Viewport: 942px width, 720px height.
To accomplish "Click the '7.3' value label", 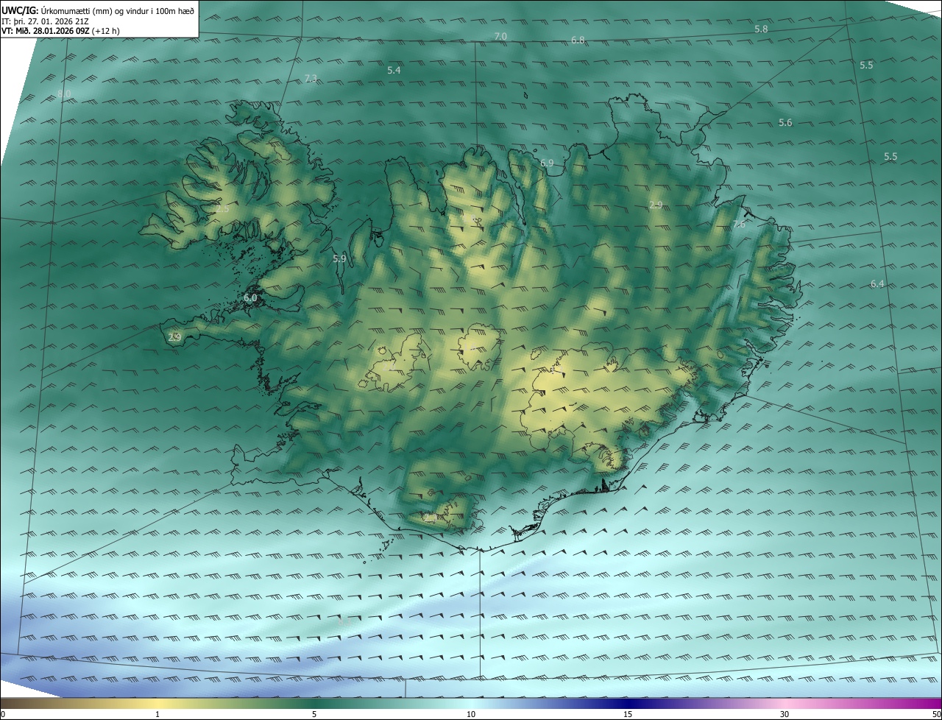I will tap(311, 79).
